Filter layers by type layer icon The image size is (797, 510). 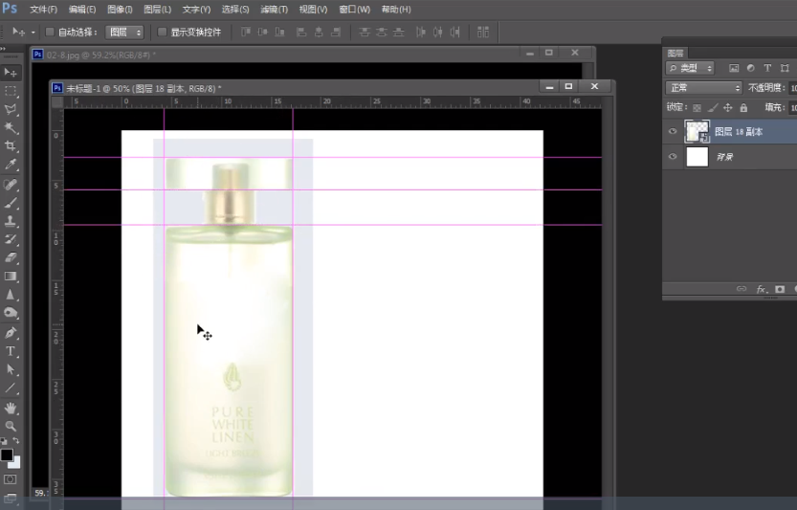pyautogui.click(x=767, y=68)
